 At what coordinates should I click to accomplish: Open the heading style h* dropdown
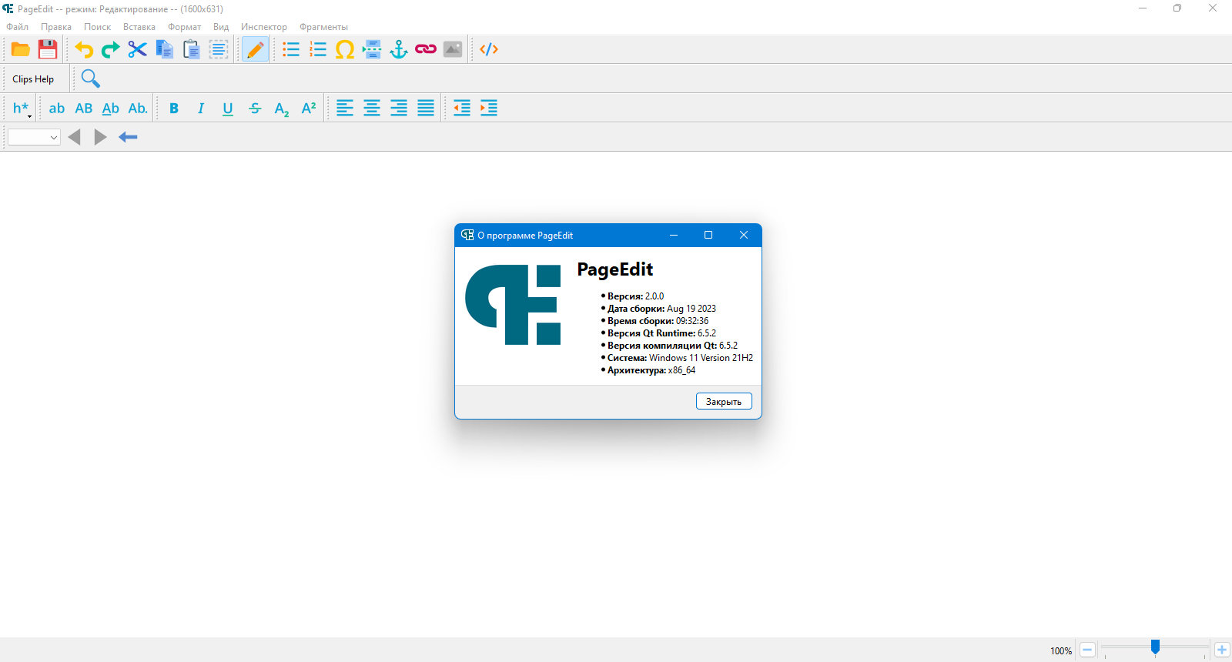click(x=22, y=109)
